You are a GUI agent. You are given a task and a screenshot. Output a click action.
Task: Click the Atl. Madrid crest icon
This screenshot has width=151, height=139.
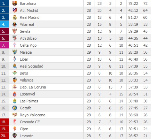[15, 10]
